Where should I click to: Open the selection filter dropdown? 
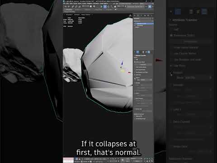85,6
